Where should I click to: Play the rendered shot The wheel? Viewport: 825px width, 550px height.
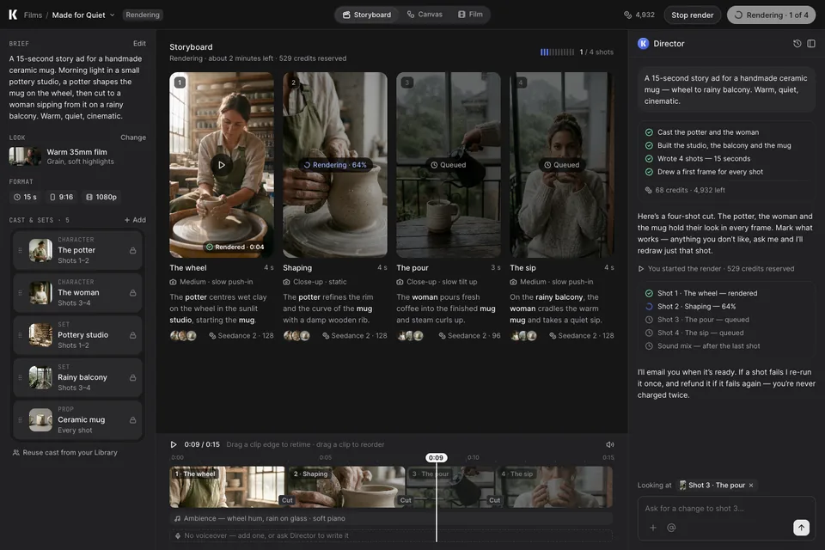[x=222, y=165]
